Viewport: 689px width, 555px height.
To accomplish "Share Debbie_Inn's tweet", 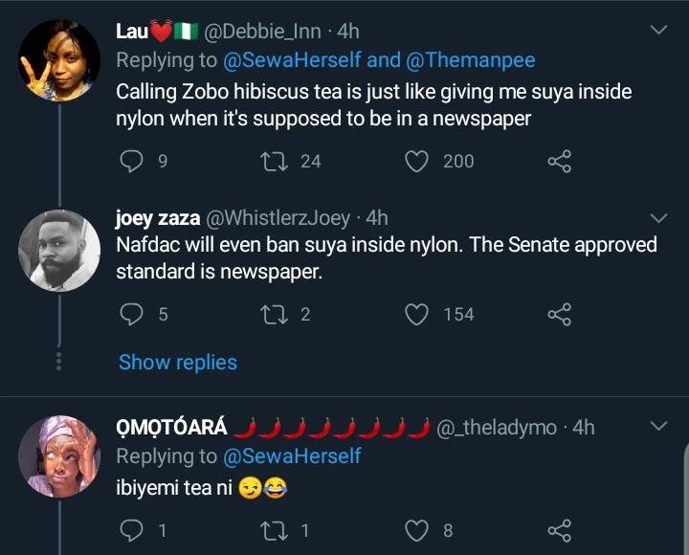I will (x=559, y=161).
